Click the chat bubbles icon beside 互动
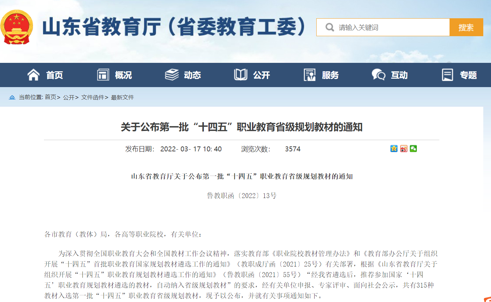 pyautogui.click(x=379, y=75)
